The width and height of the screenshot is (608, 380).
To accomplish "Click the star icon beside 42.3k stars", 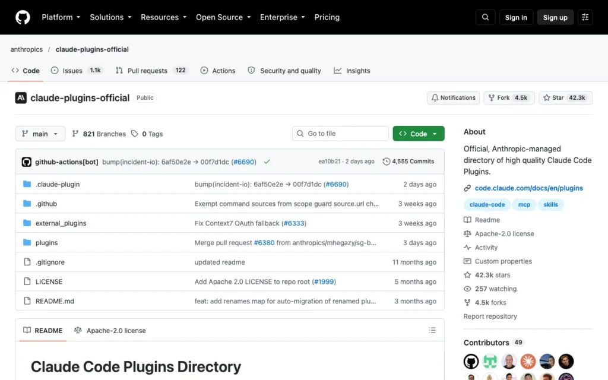I will tap(467, 275).
